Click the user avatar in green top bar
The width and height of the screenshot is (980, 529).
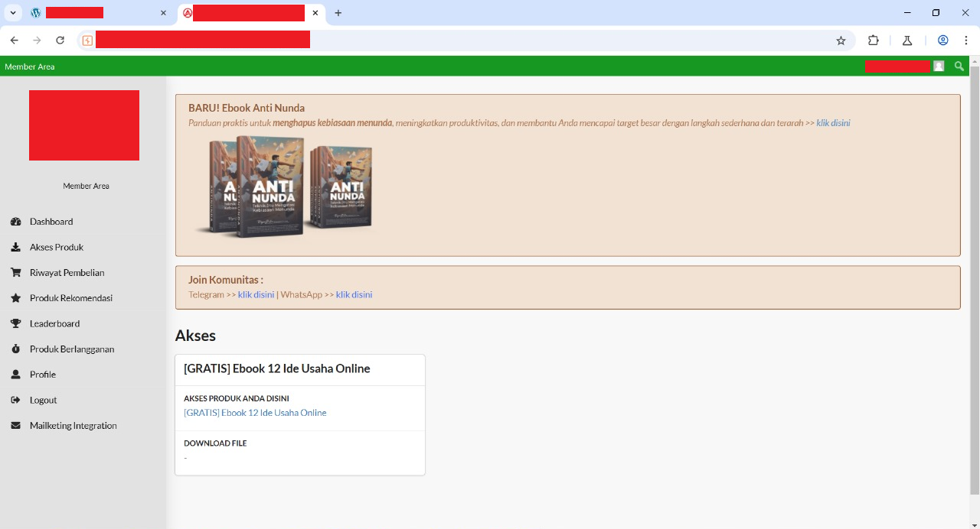(939, 67)
